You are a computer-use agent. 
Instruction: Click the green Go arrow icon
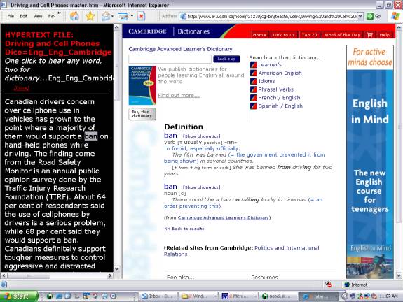pos(370,16)
